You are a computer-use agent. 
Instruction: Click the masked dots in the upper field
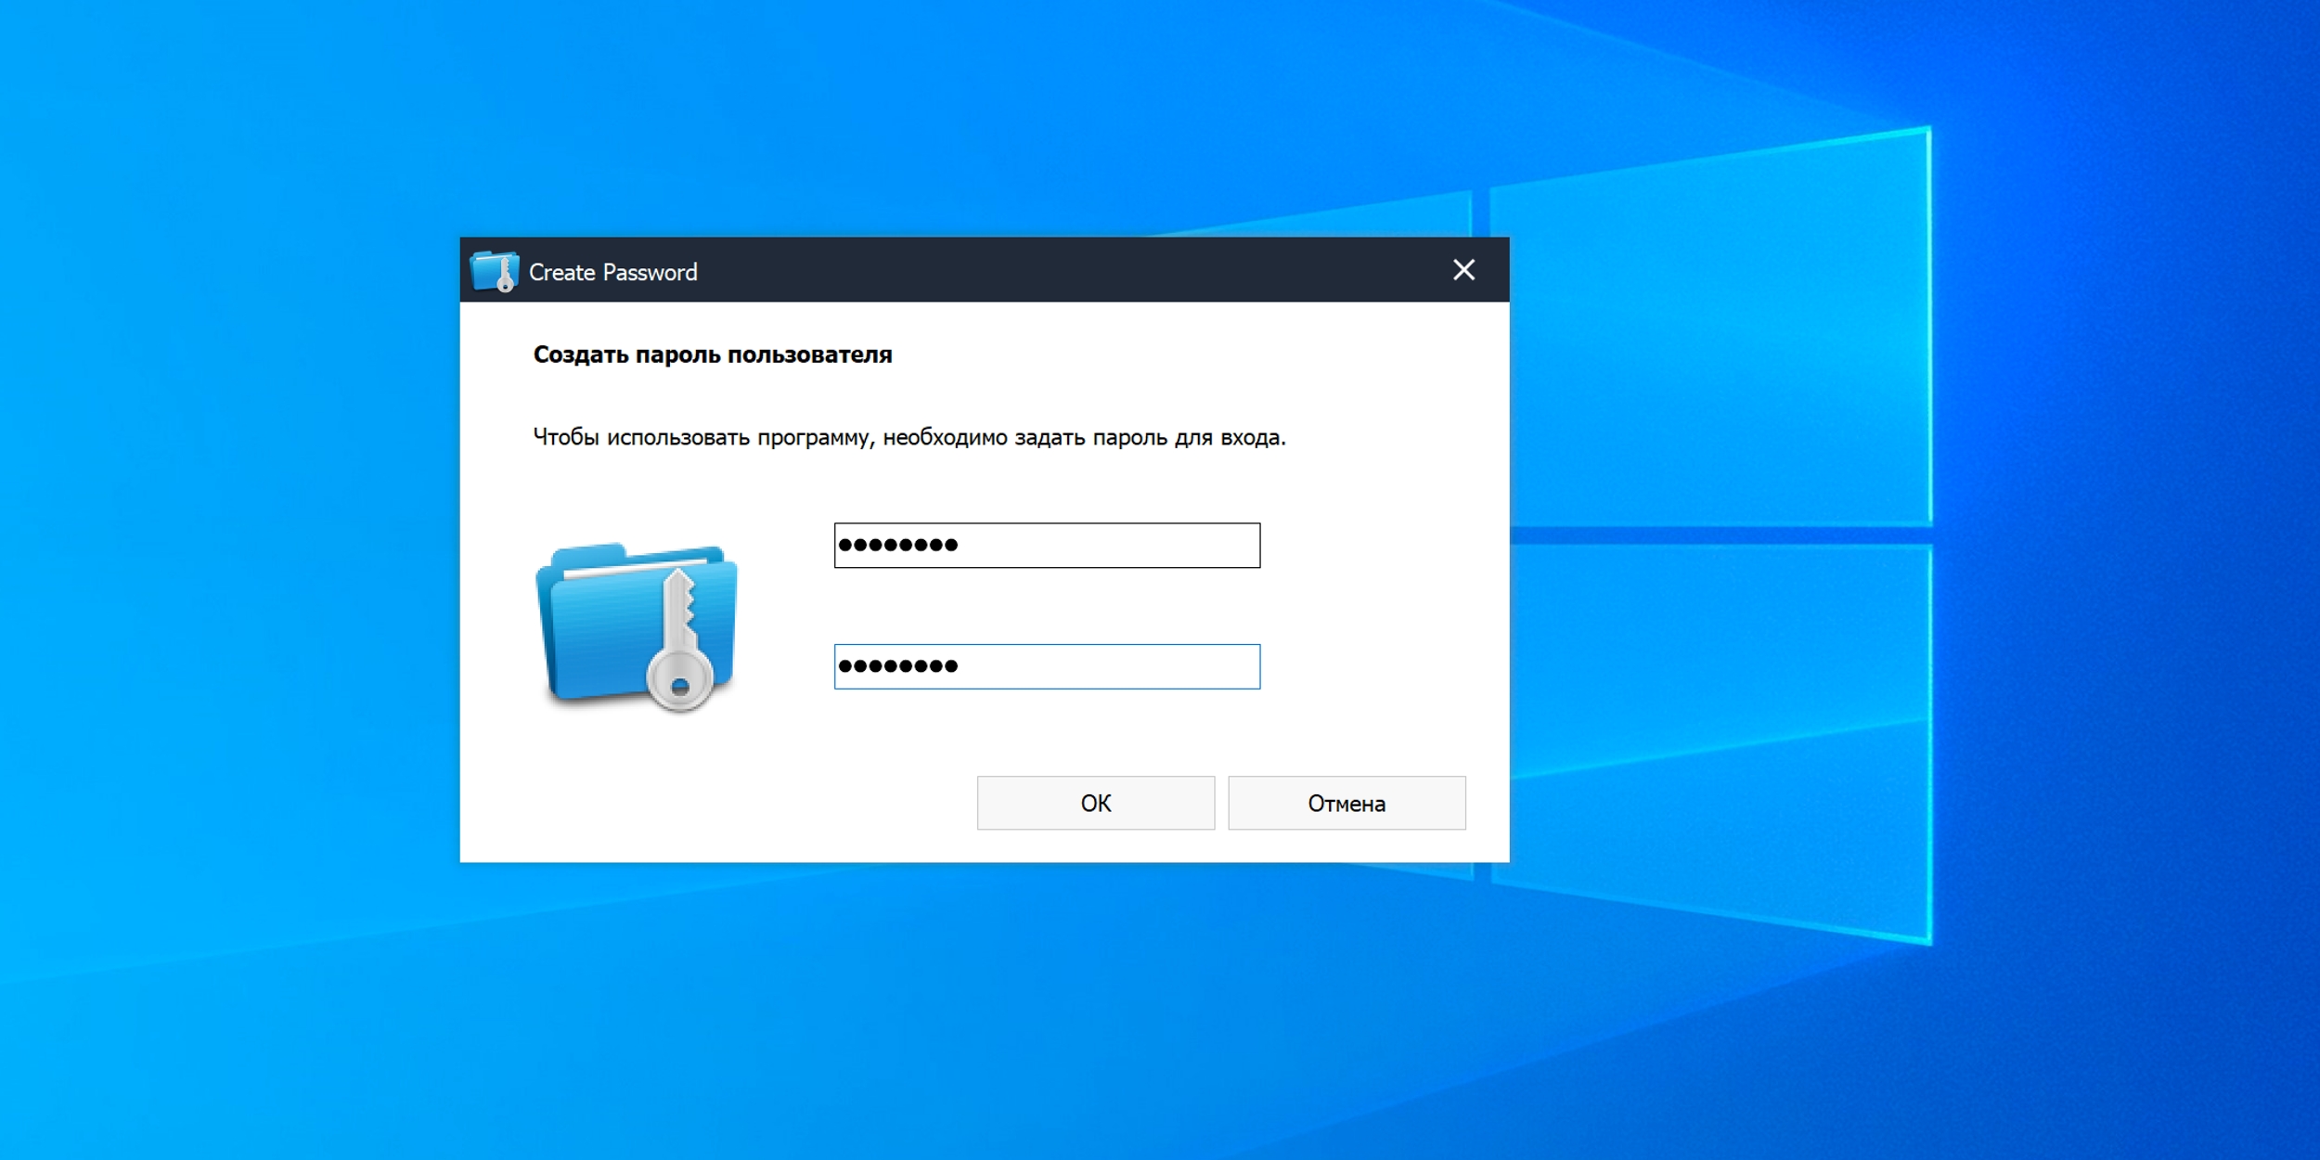click(897, 545)
